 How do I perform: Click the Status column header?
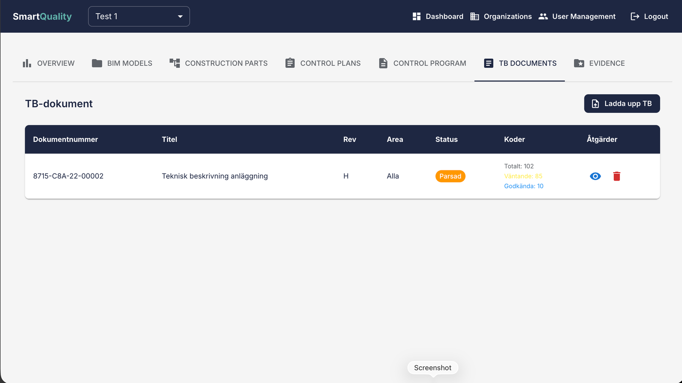pyautogui.click(x=446, y=139)
